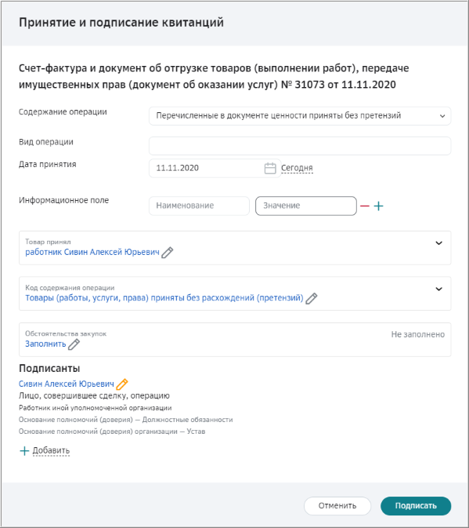Image resolution: width=469 pixels, height=528 pixels.
Task: Click the Подписать button
Action: point(416,506)
